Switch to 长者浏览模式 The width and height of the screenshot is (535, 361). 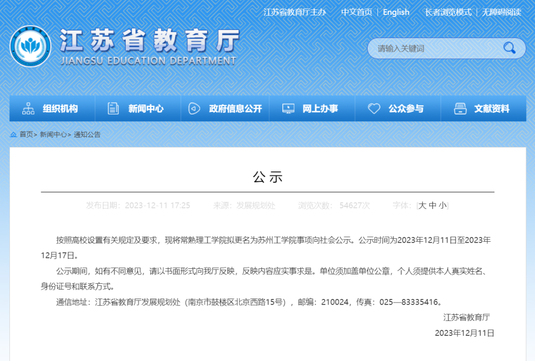[448, 12]
